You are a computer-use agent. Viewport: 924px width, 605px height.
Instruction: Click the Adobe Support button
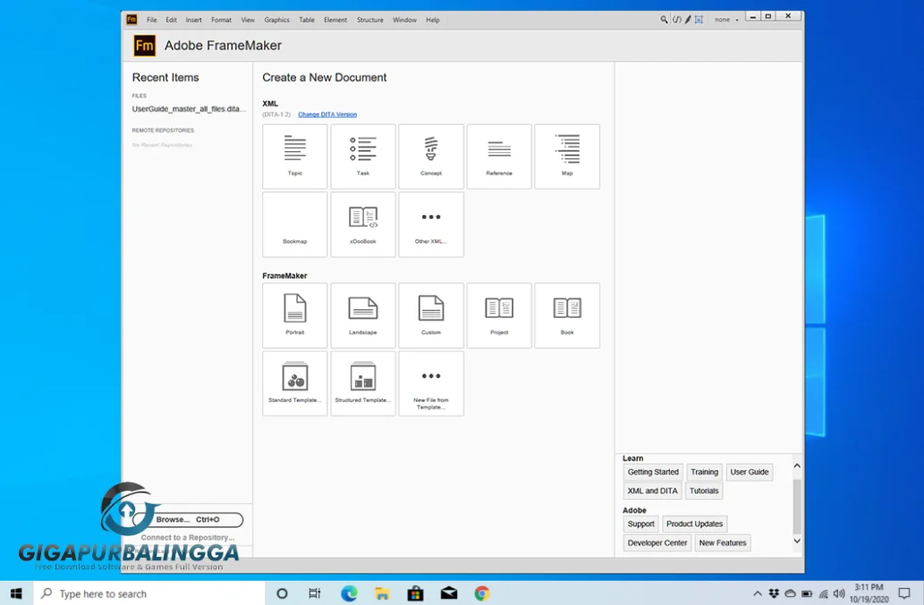click(x=640, y=524)
